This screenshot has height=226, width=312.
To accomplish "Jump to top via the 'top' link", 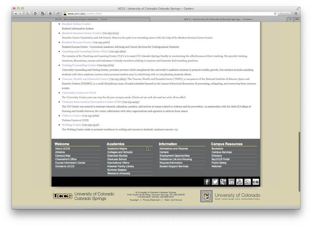I will 176,130.
